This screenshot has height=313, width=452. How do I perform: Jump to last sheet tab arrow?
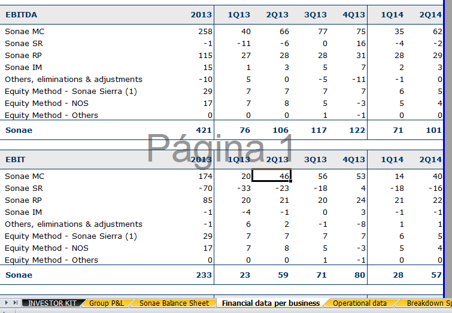coord(16,303)
